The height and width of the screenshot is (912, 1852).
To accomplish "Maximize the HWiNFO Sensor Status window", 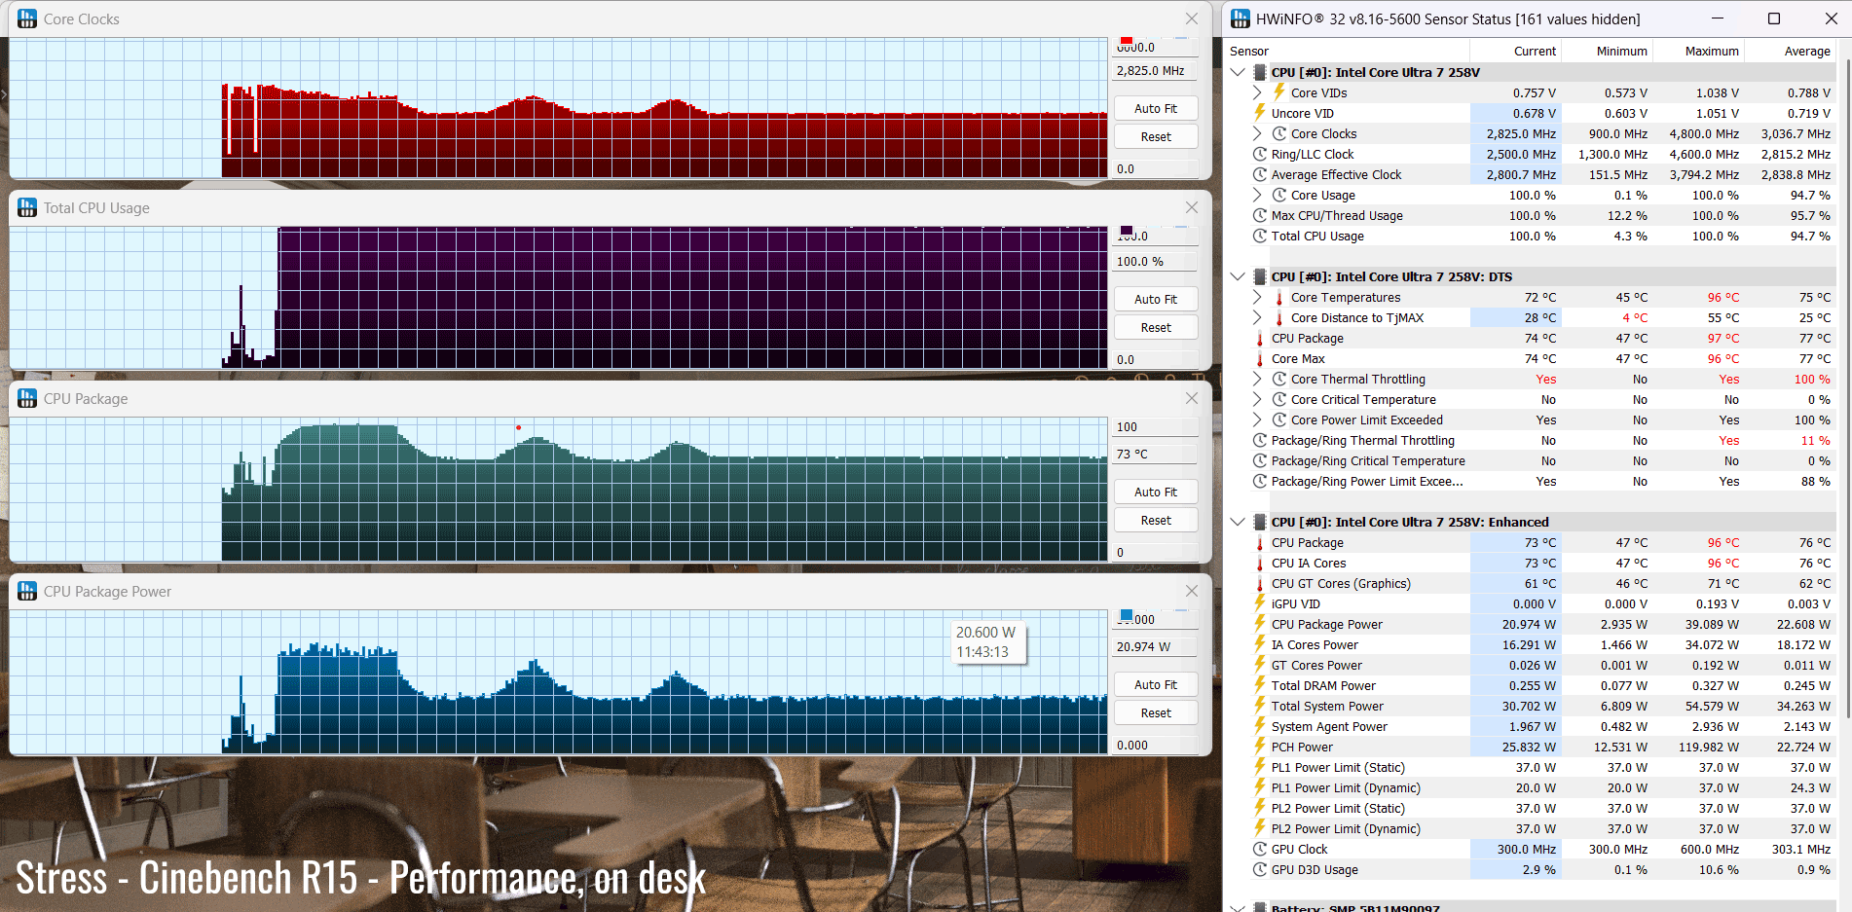I will point(1774,18).
